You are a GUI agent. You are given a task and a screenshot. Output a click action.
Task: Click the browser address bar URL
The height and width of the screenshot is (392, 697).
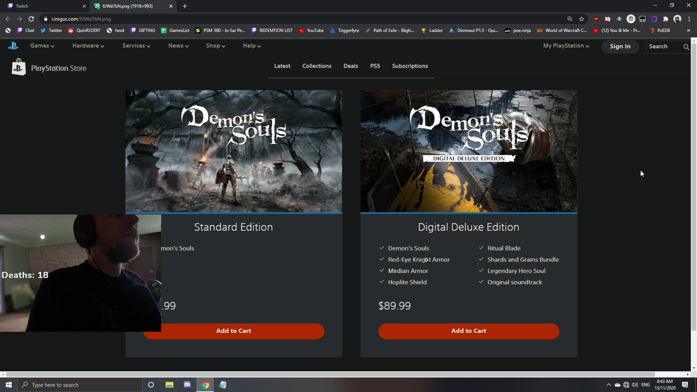[81, 19]
